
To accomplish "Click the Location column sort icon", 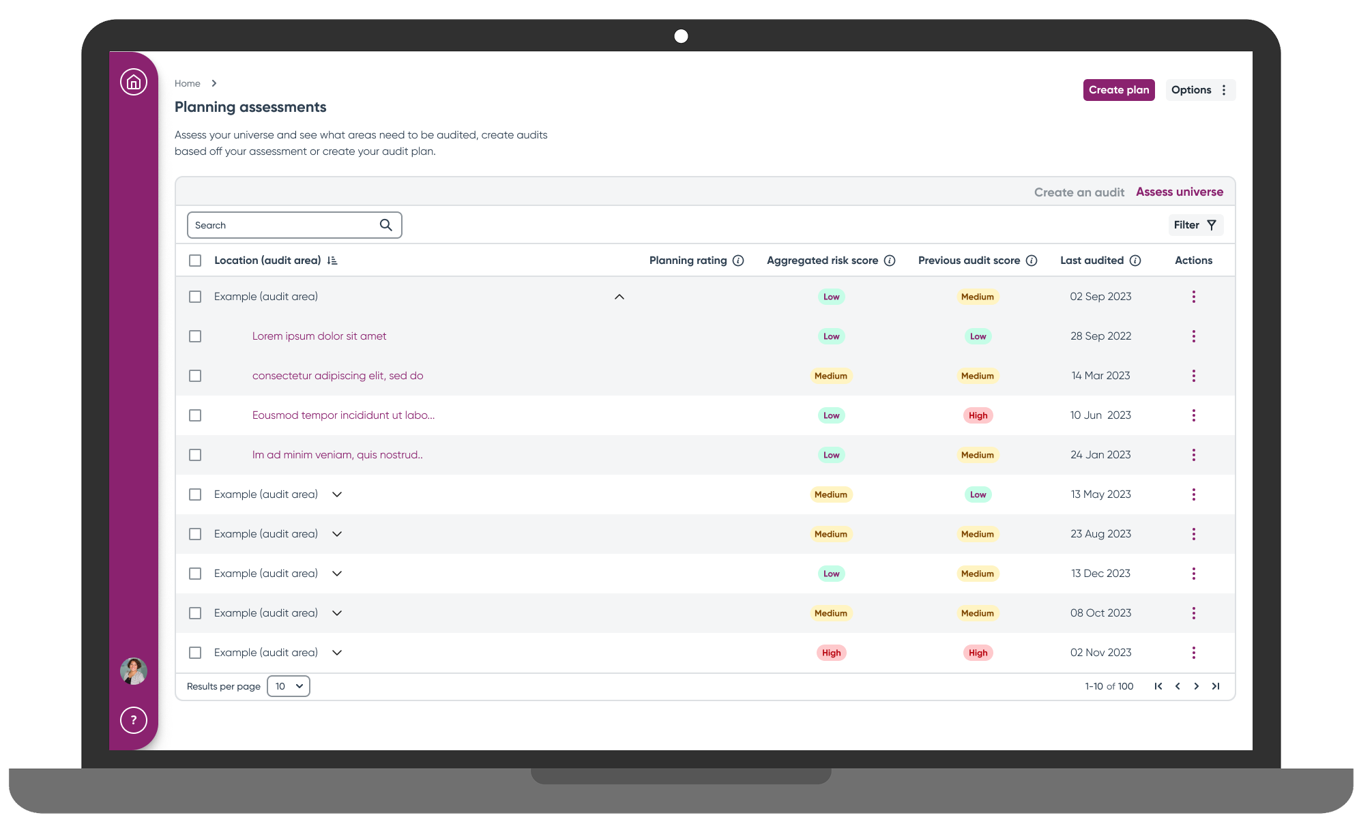I will coord(332,261).
